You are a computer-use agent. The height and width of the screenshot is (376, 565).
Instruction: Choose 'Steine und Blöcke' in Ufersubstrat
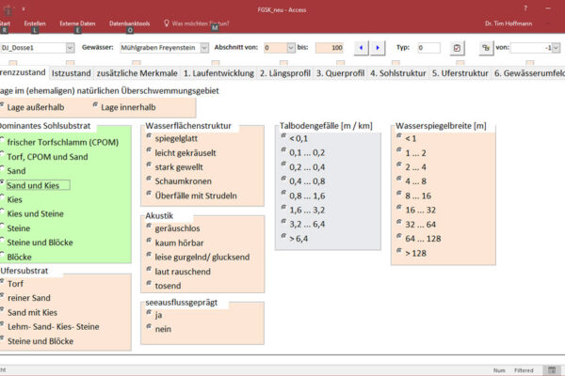37,341
